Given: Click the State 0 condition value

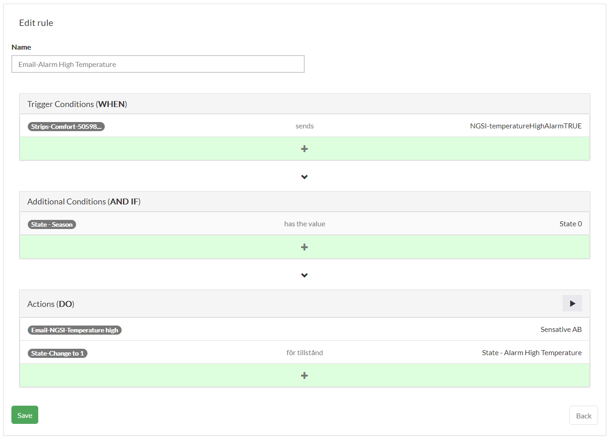Looking at the screenshot, I should point(570,224).
